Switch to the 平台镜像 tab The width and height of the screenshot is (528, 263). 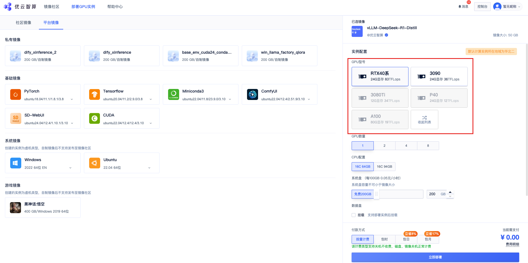tap(51, 23)
